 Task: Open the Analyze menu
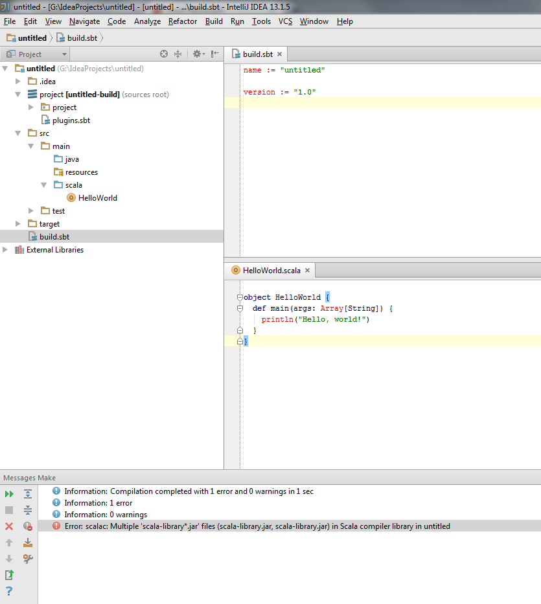pos(147,21)
